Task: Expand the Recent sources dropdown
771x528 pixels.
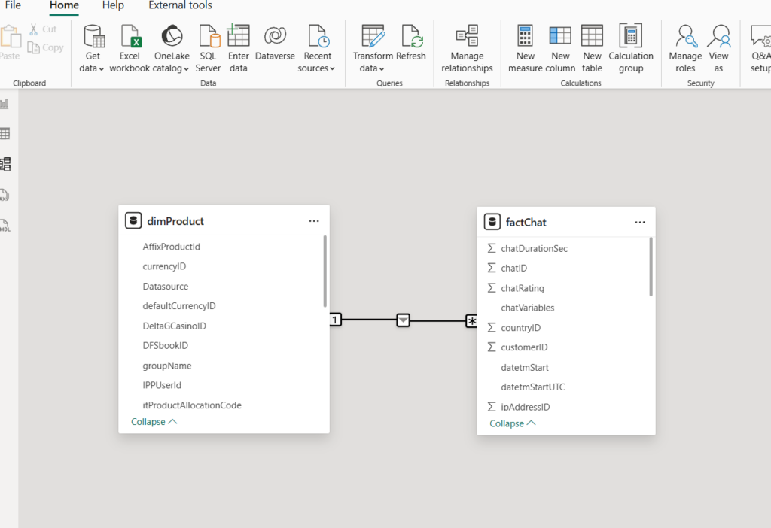Action: pos(332,69)
